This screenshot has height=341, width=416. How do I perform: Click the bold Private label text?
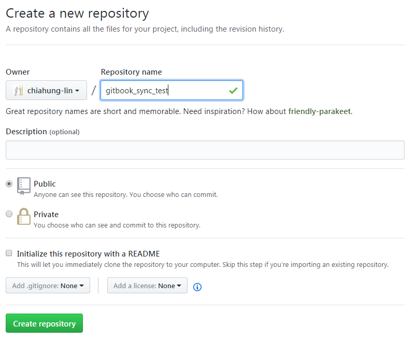coord(46,215)
